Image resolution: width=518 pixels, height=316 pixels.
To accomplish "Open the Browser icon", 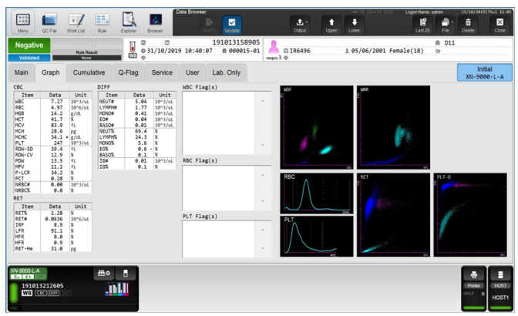I will tap(155, 23).
